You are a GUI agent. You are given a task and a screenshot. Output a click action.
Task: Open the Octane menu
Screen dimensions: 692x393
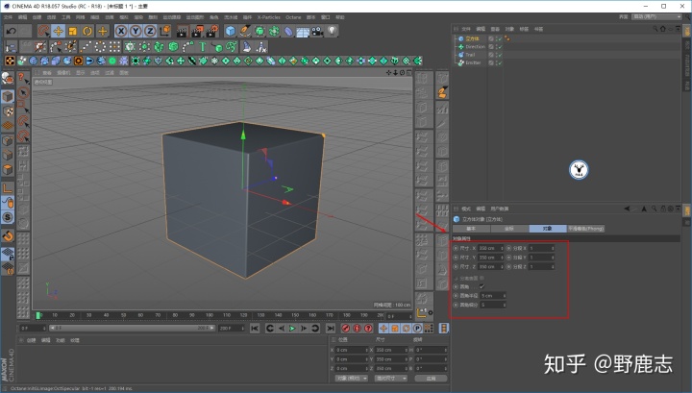click(x=293, y=17)
